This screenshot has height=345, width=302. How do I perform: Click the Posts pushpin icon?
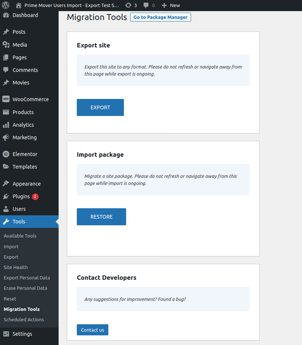point(6,32)
